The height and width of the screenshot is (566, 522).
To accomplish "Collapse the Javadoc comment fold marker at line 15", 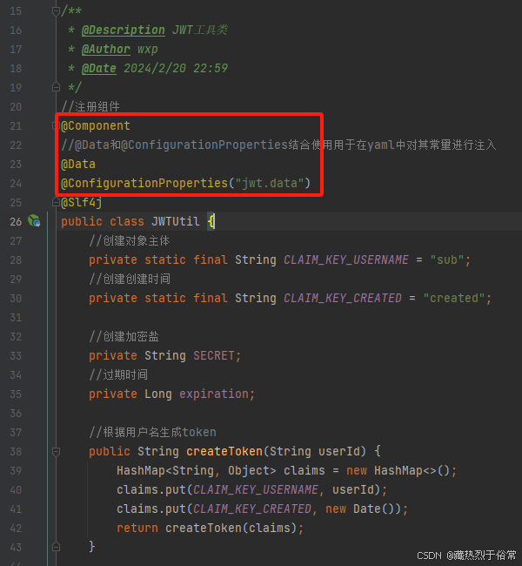I will coord(56,11).
